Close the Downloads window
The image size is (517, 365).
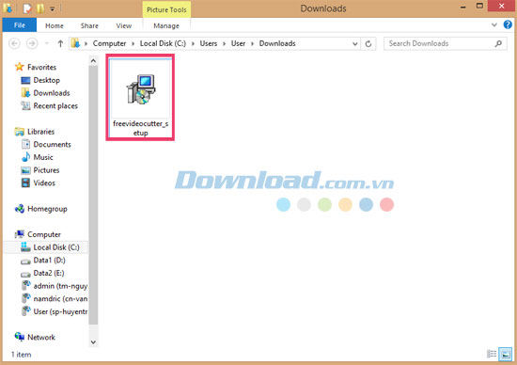coord(502,6)
